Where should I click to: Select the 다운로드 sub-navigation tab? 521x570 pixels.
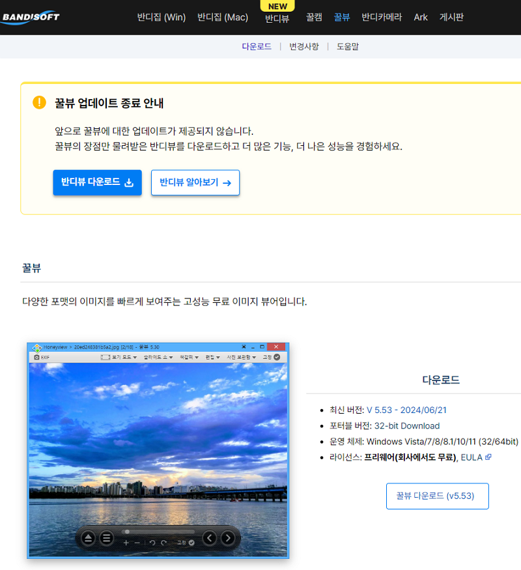(x=257, y=46)
